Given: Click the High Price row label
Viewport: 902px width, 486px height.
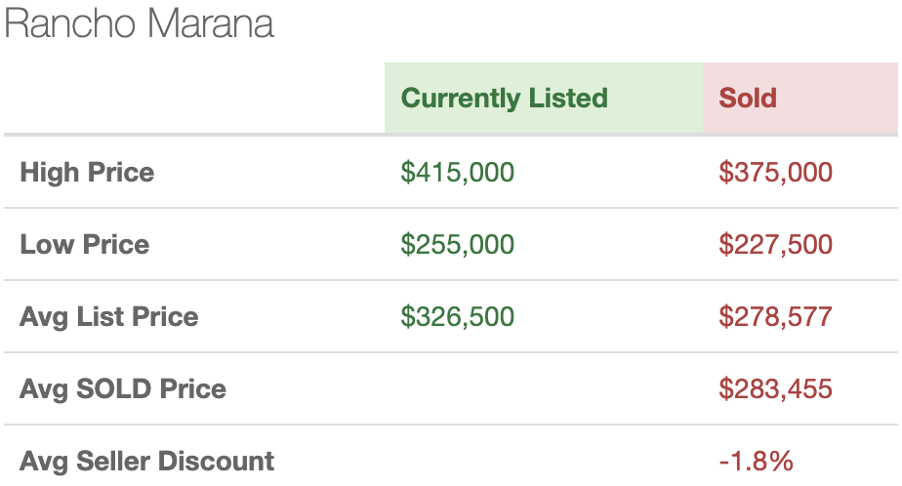Looking at the screenshot, I should [87, 172].
